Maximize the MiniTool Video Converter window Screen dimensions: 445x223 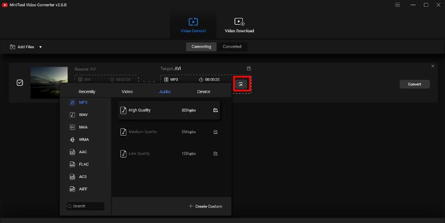point(426,5)
